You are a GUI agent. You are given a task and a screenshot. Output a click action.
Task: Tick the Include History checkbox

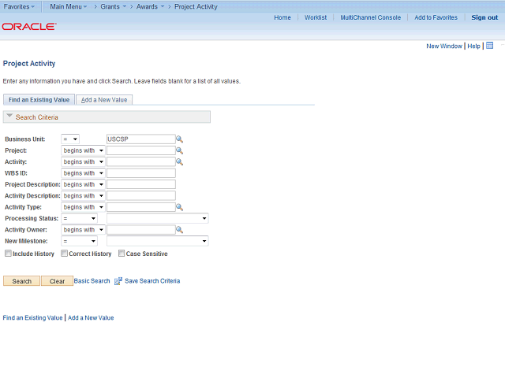tap(8, 254)
